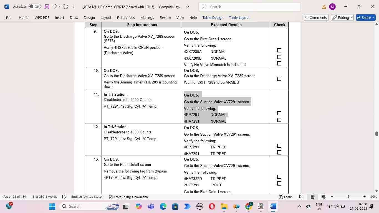Open the user account avatar M
379x213 pixels.
[x=332, y=7]
